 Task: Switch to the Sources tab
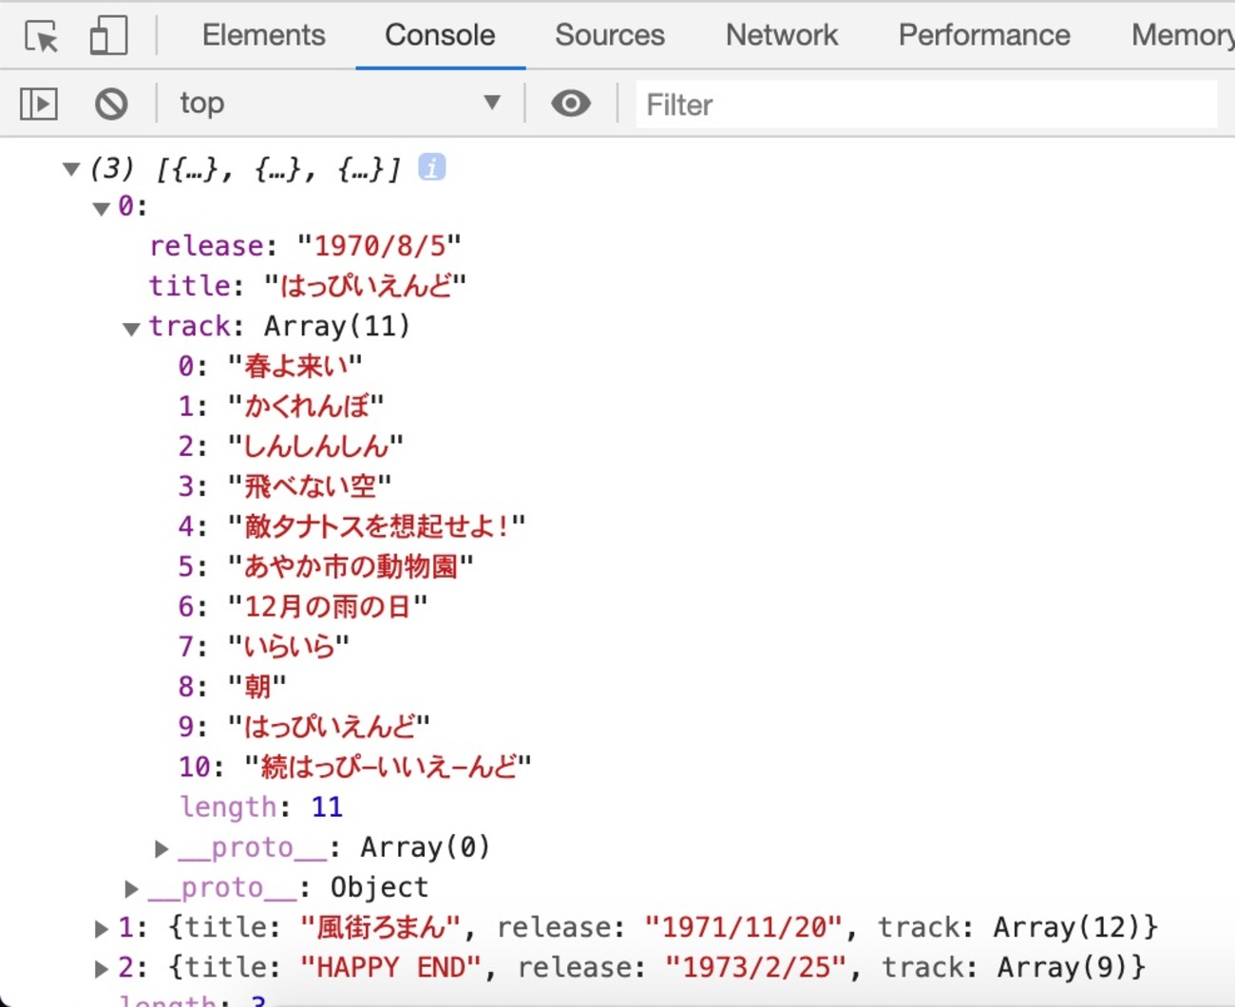610,35
